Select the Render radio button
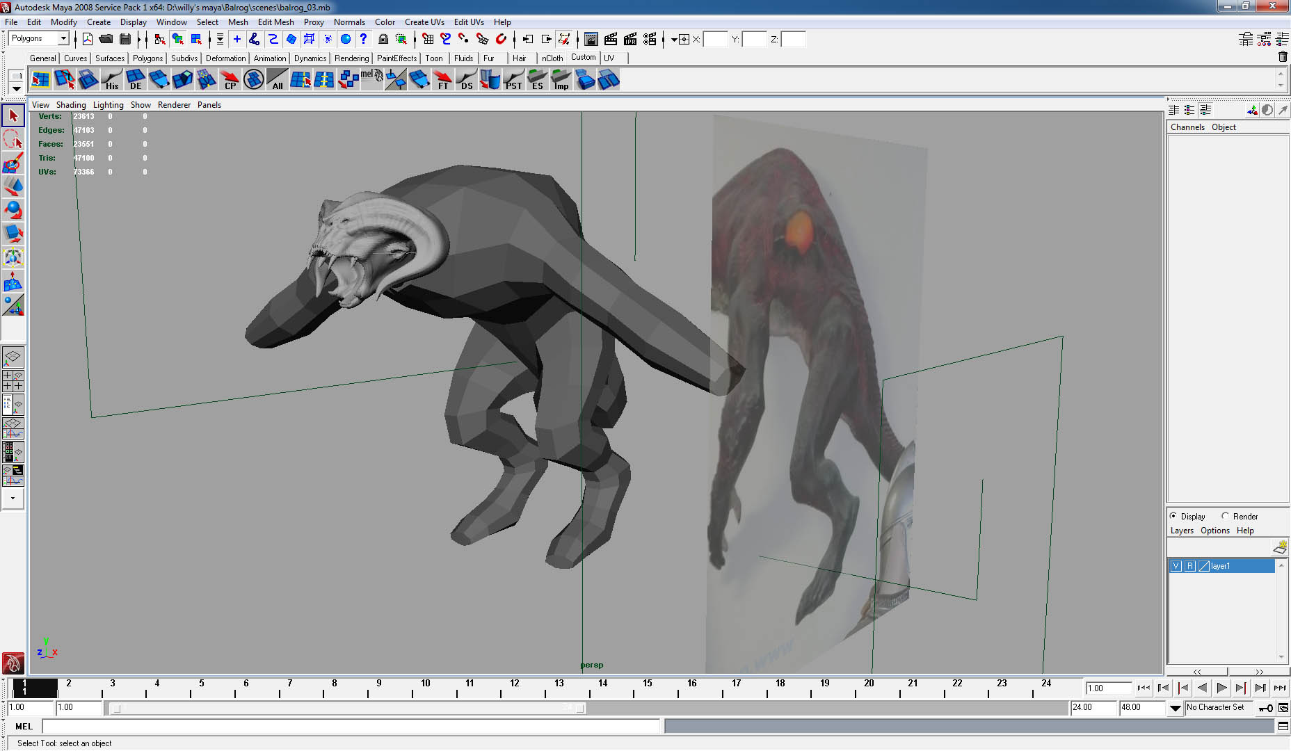The image size is (1291, 751). pyautogui.click(x=1225, y=516)
